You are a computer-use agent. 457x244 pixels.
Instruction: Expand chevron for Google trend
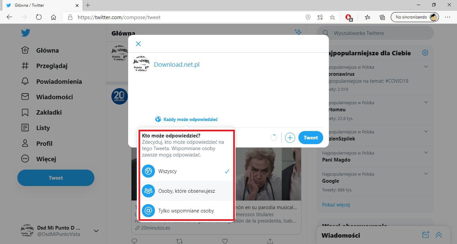pos(426,174)
